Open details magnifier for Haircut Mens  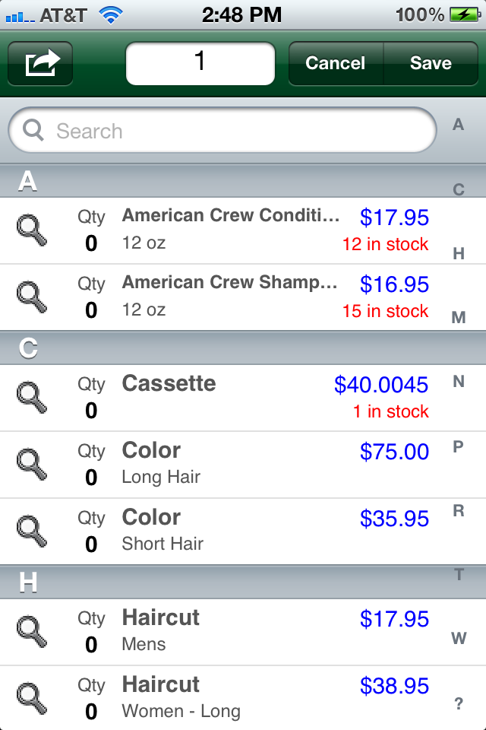coord(32,632)
